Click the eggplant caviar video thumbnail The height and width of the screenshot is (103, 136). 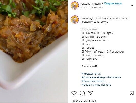pos(34,51)
